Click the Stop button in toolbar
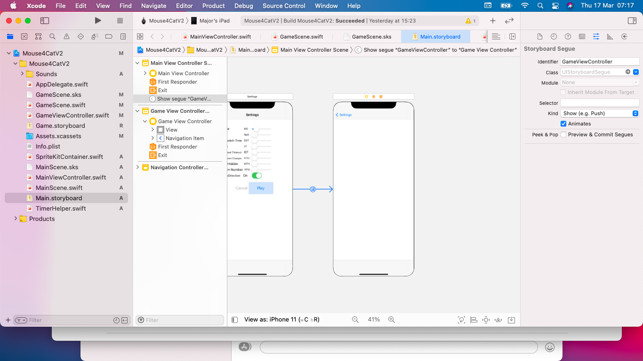 [120, 21]
